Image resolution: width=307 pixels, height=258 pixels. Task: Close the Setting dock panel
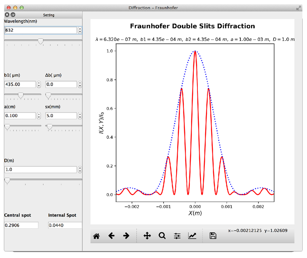coord(7,15)
